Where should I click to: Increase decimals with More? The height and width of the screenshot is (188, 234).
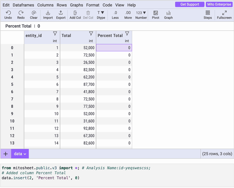(128, 15)
